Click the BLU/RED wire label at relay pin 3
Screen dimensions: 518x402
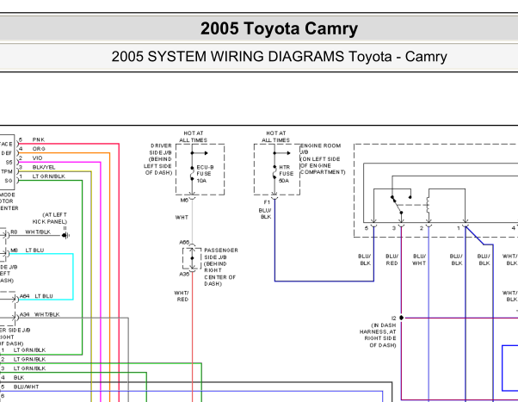[392, 259]
